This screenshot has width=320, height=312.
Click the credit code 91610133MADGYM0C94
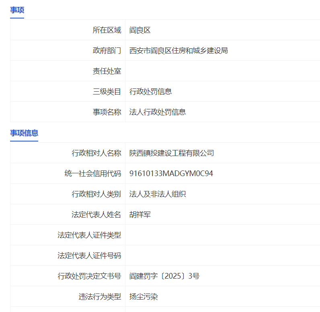[x=171, y=174]
